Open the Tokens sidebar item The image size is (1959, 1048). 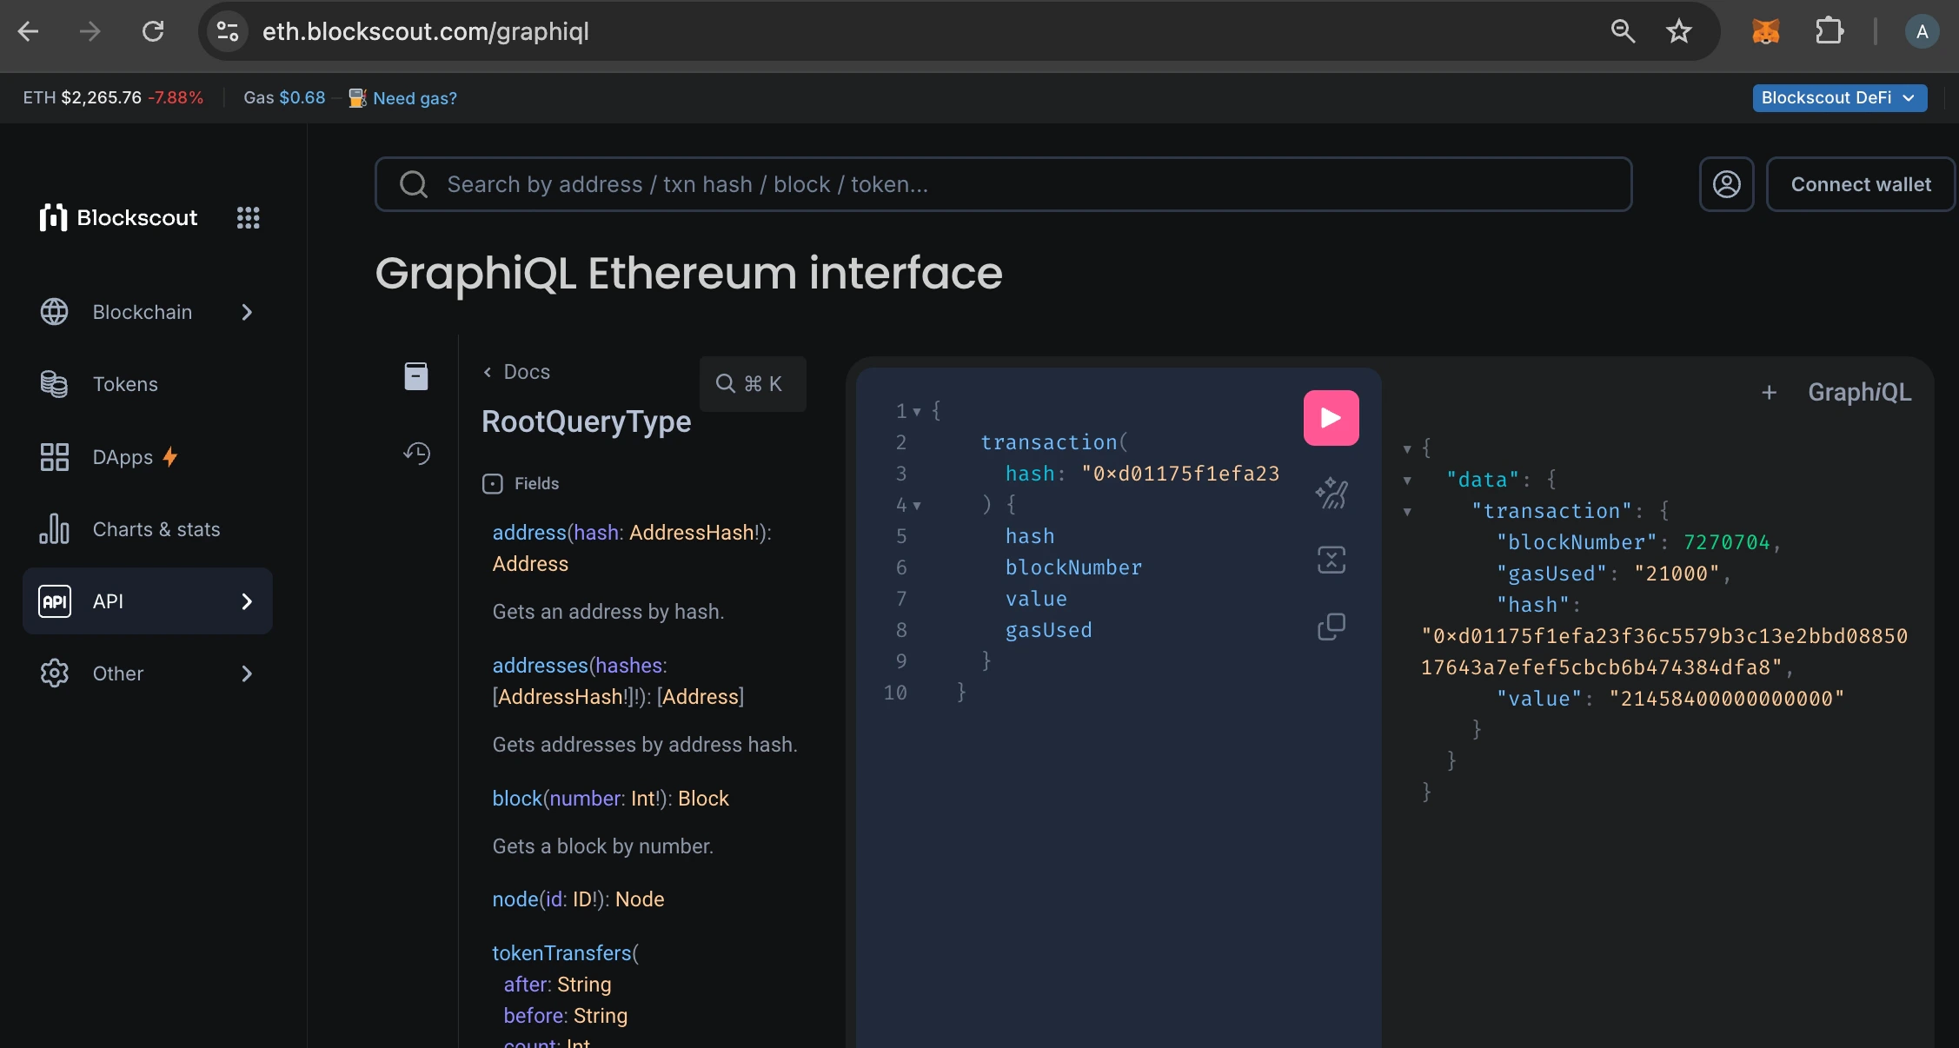[125, 384]
